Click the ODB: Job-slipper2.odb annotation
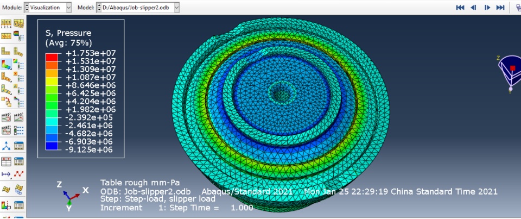Image resolution: width=521 pixels, height=219 pixels. coord(145,191)
